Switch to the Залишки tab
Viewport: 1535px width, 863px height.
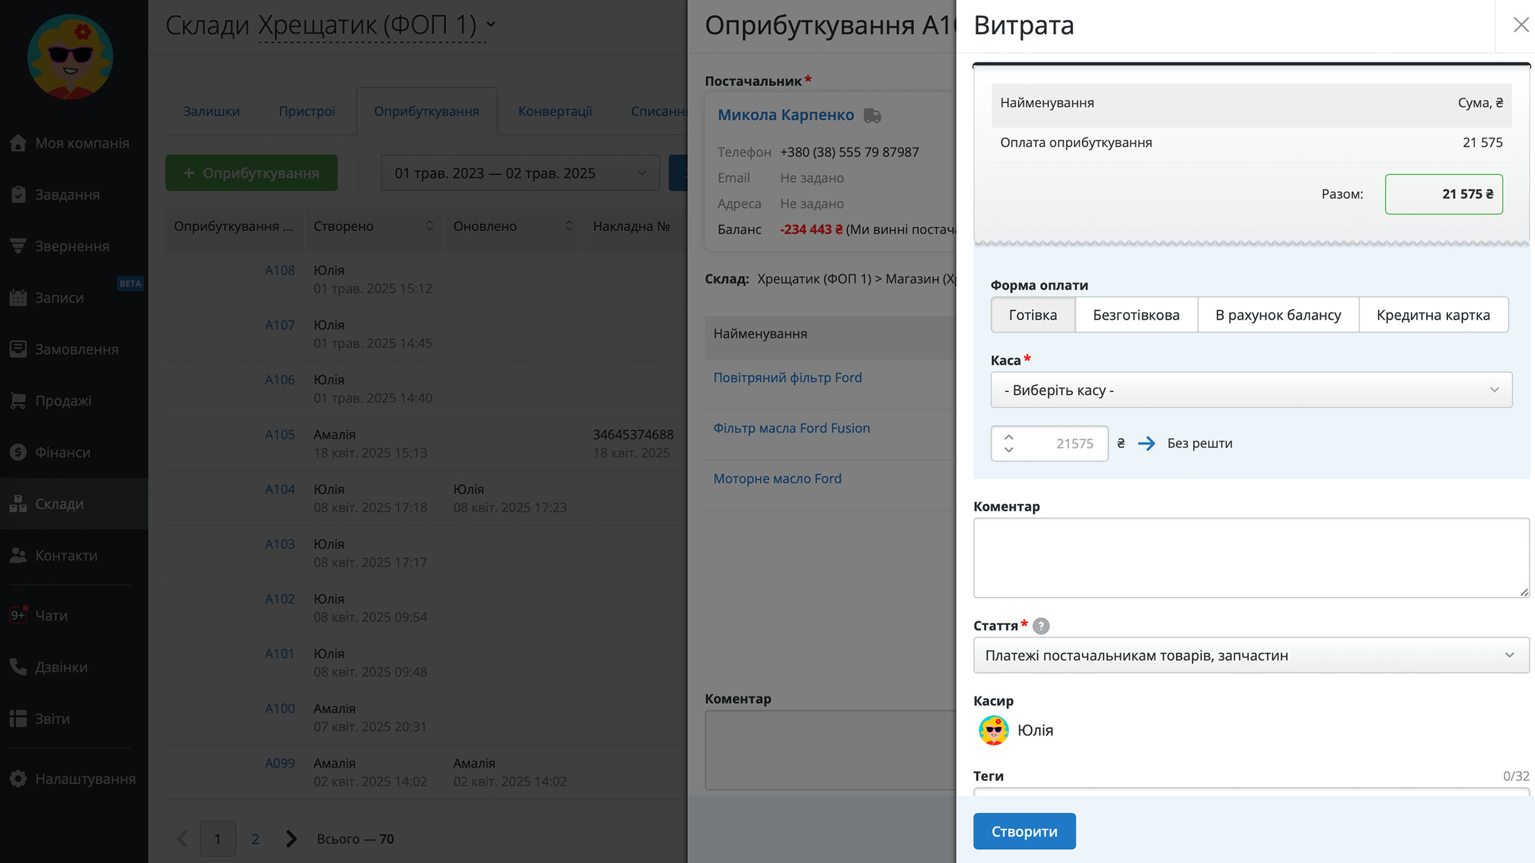click(212, 111)
